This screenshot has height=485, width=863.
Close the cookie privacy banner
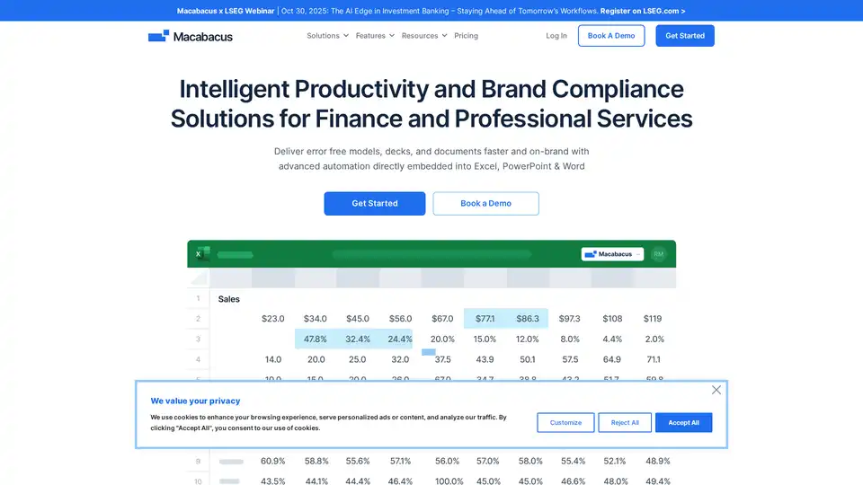[x=716, y=390]
